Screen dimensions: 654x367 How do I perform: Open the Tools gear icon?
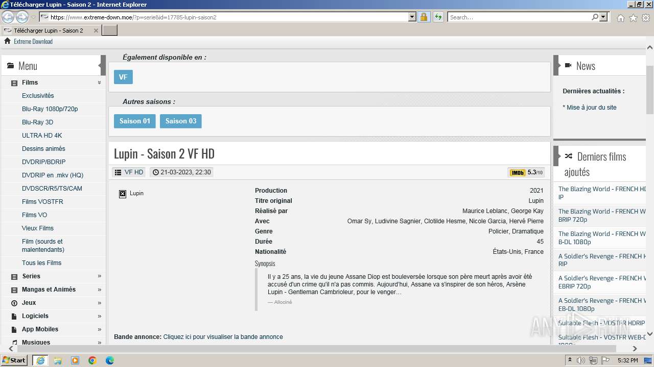pyautogui.click(x=645, y=18)
